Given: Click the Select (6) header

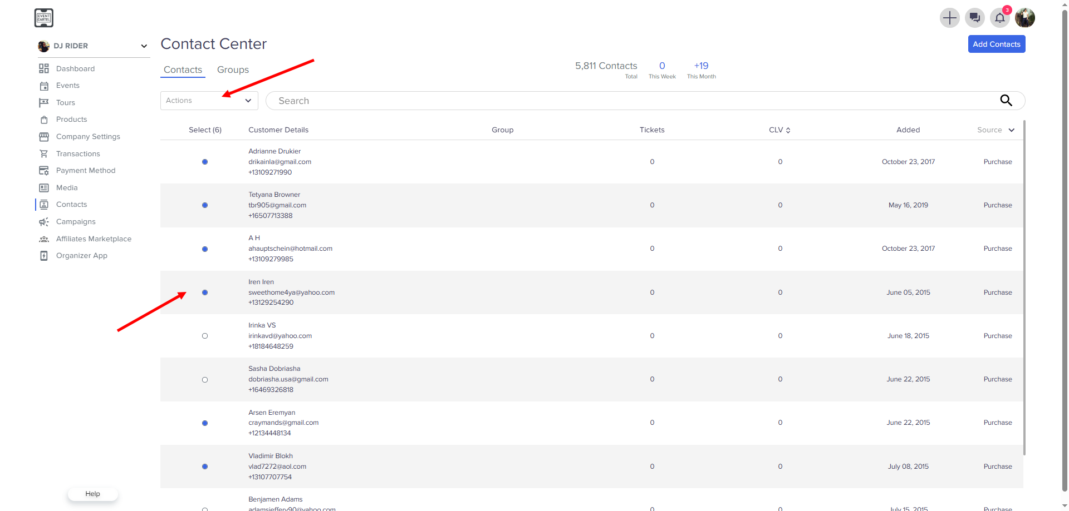Looking at the screenshot, I should pos(205,130).
